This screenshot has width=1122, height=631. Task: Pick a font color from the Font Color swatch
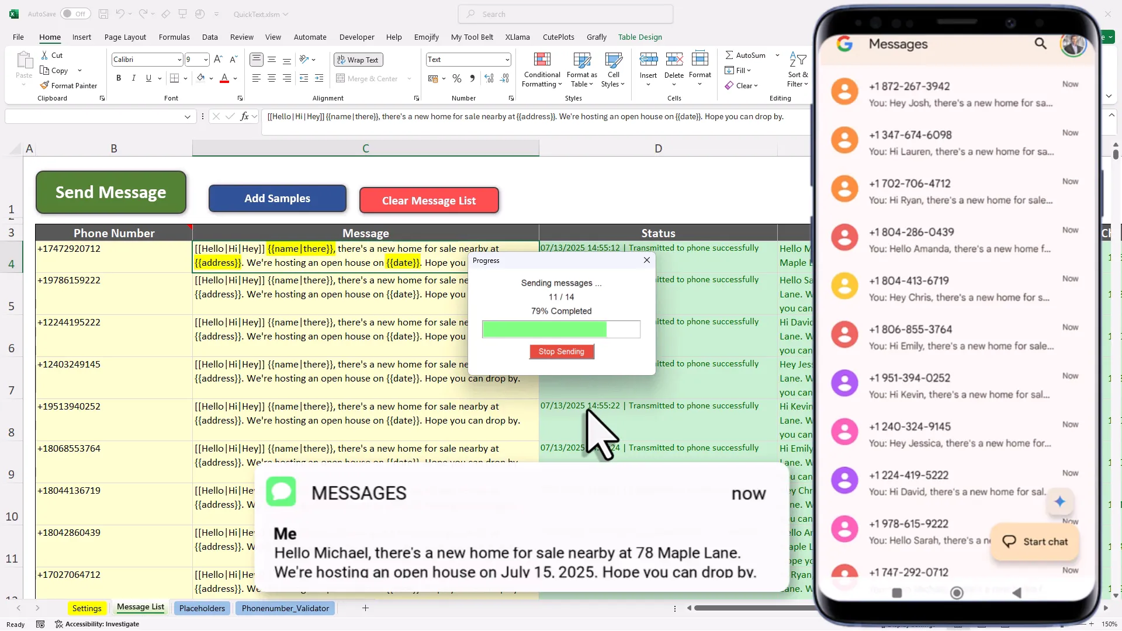point(225,78)
